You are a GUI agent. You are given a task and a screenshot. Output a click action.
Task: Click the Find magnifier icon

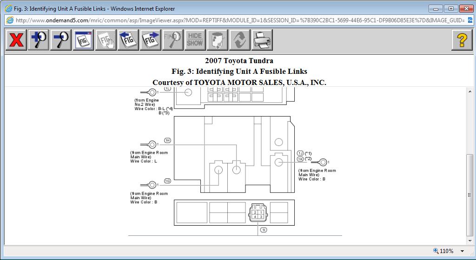coord(172,40)
